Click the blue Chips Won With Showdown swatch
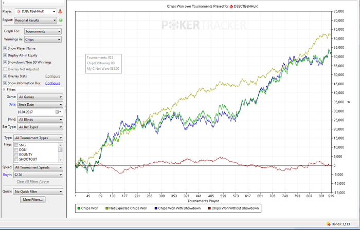This screenshot has height=230, width=360. [156, 208]
